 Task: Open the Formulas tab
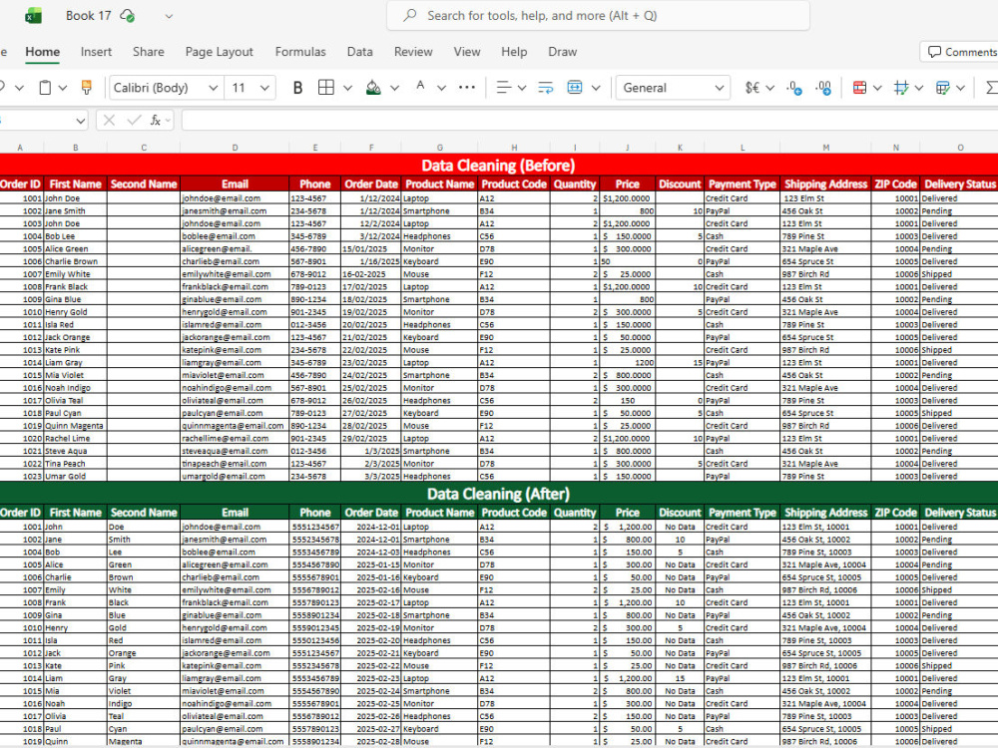point(300,52)
